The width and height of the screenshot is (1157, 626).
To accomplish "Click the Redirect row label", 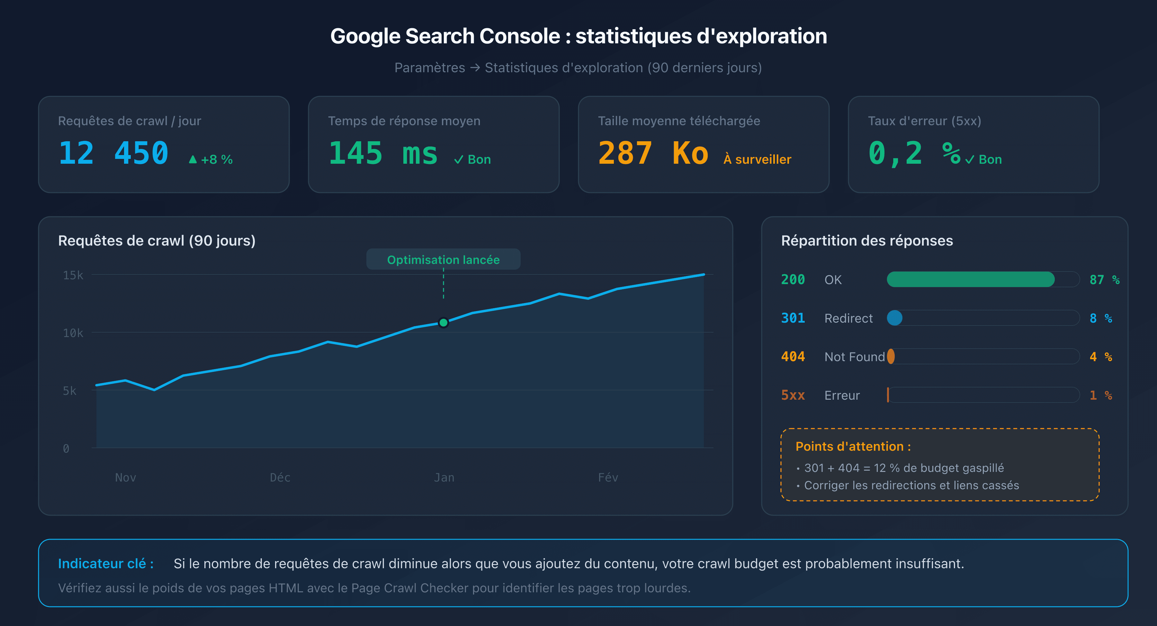I will (848, 318).
